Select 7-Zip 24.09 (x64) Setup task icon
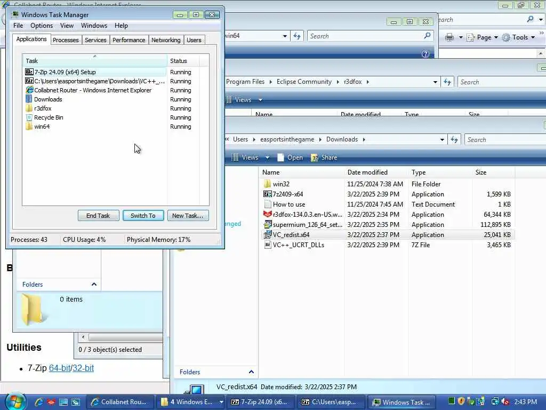The height and width of the screenshot is (410, 546). click(x=29, y=72)
